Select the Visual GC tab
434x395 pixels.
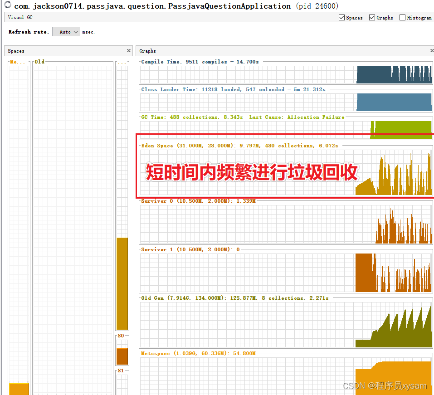click(x=20, y=17)
